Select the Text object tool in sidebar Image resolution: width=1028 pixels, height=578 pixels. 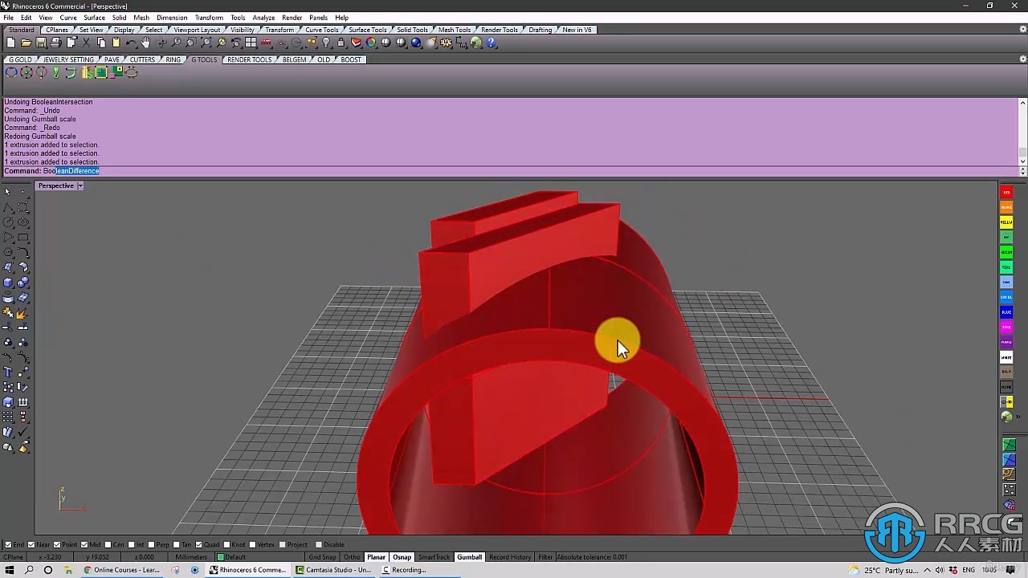pos(8,372)
